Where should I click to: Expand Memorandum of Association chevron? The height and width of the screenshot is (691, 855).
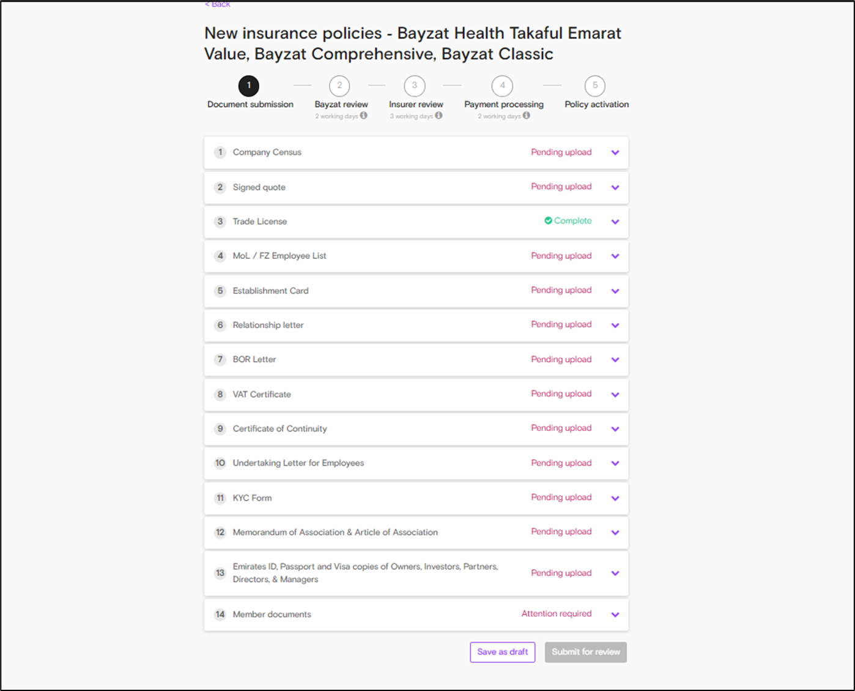pos(615,532)
